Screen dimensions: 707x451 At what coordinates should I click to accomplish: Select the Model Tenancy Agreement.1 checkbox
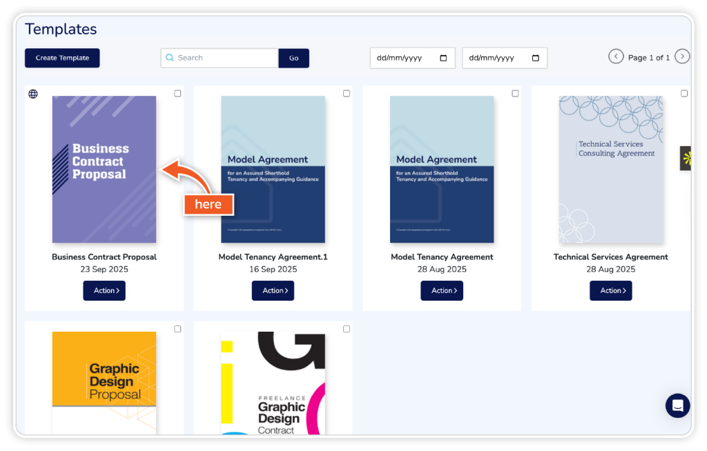tap(347, 93)
